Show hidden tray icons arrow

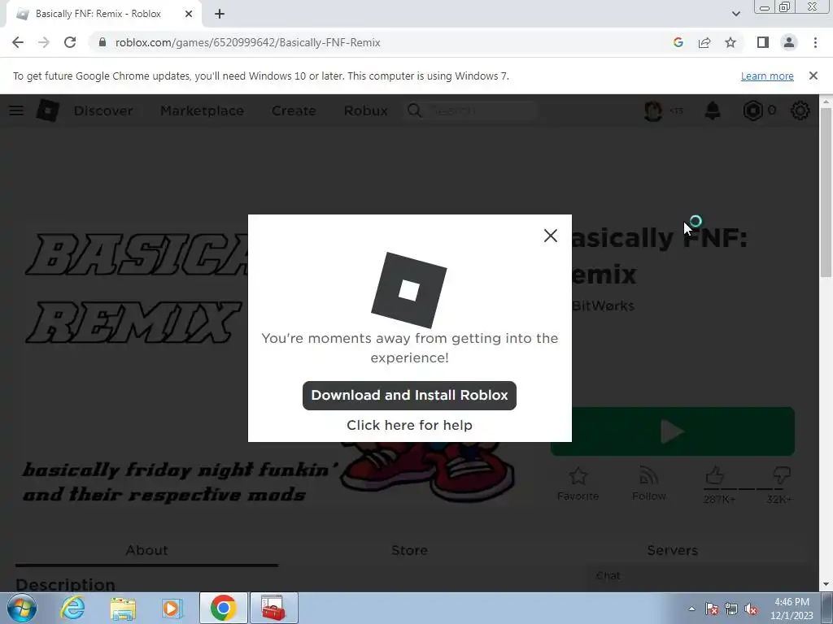(691, 609)
